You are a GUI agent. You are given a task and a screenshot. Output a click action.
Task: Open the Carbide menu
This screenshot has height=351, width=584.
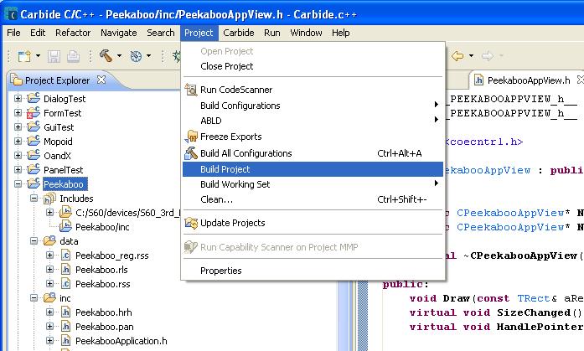coord(238,33)
